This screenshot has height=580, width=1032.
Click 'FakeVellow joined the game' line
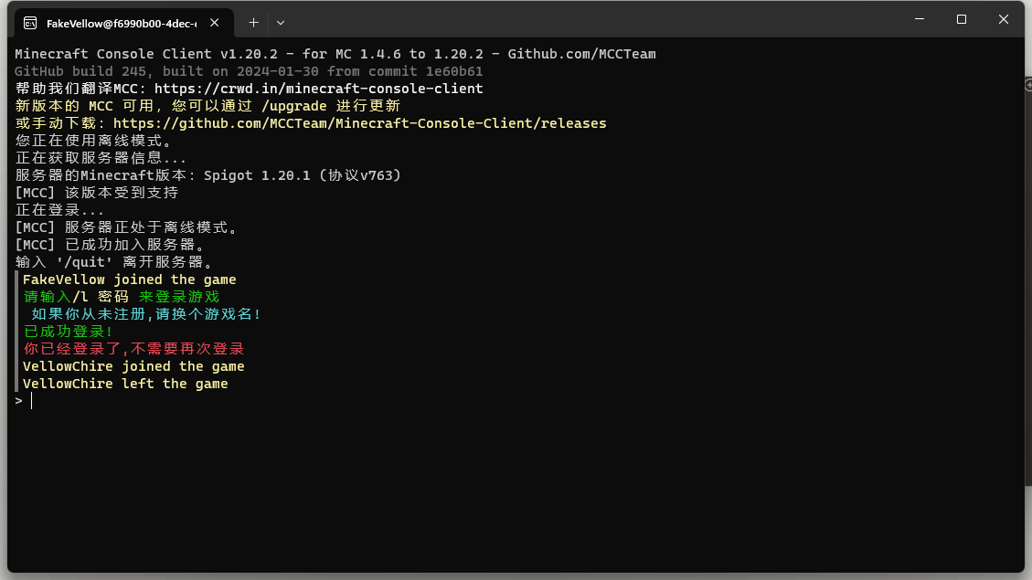click(x=129, y=279)
